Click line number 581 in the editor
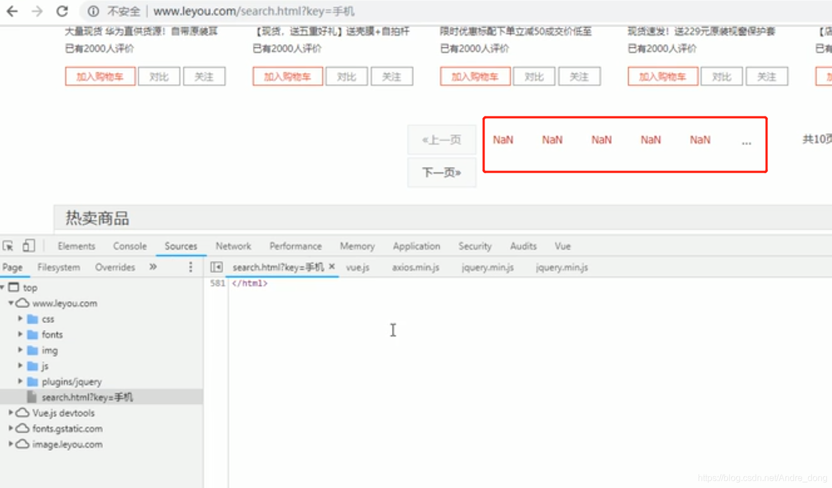The height and width of the screenshot is (488, 832). click(217, 283)
